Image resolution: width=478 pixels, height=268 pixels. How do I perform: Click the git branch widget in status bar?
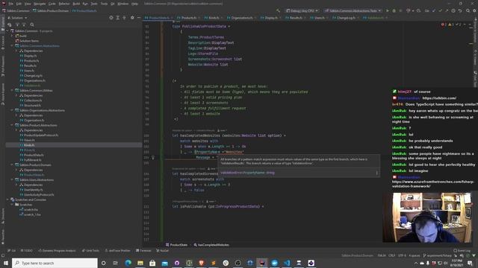coord(437,255)
